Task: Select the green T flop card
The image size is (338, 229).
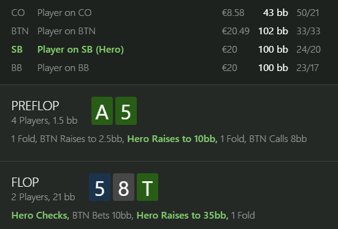Action: (x=148, y=187)
